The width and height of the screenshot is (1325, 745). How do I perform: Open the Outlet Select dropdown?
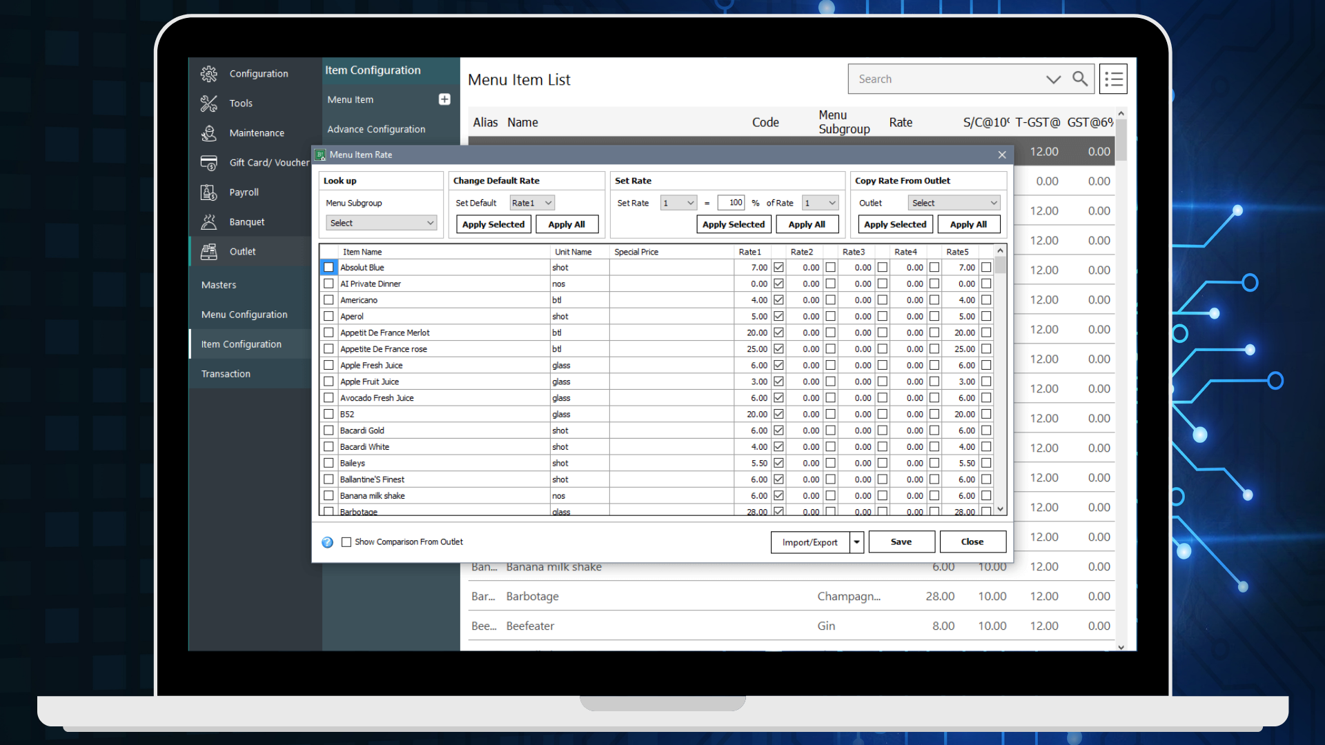click(954, 203)
